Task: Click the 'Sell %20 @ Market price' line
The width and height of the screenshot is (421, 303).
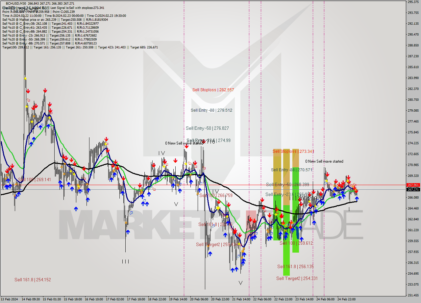Action: pos(55,19)
